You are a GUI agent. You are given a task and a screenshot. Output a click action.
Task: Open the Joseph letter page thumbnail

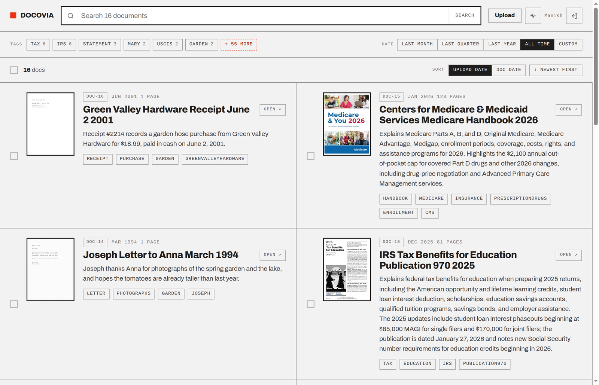pos(51,269)
